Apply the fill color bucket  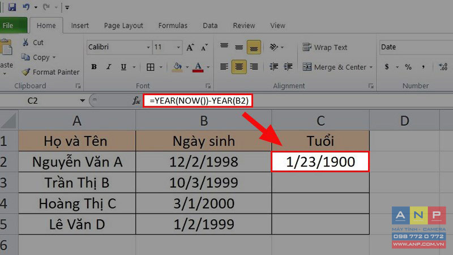click(177, 67)
